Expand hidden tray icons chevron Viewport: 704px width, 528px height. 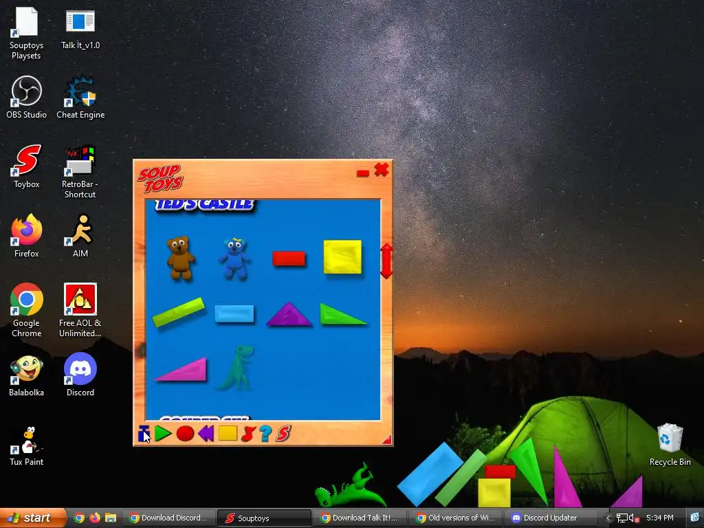pyautogui.click(x=608, y=518)
